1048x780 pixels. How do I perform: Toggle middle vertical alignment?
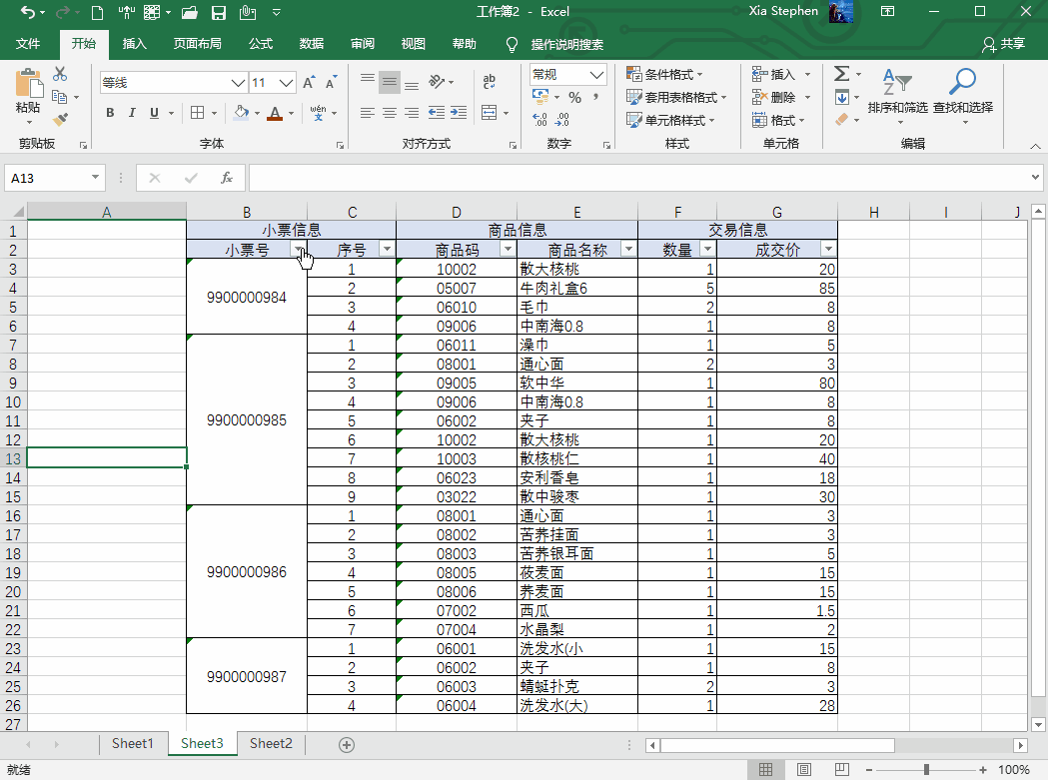coord(389,82)
